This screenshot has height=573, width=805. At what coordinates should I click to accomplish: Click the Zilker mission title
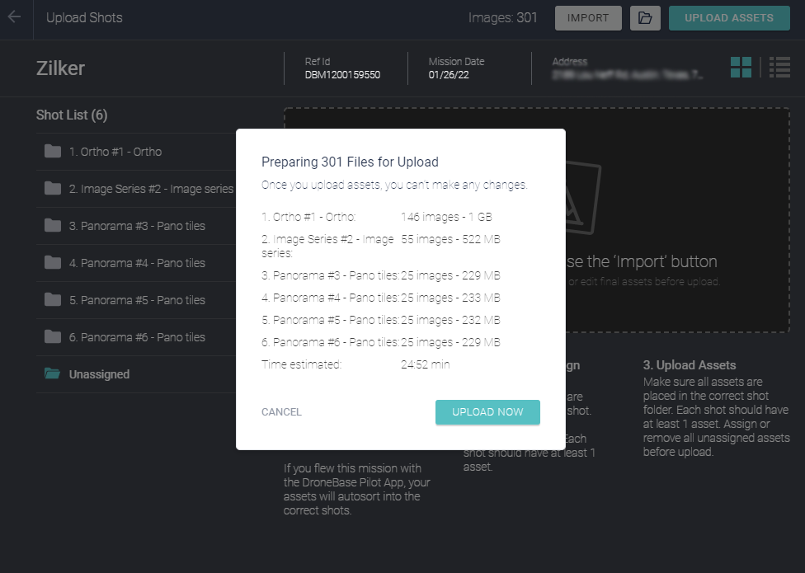coord(60,68)
